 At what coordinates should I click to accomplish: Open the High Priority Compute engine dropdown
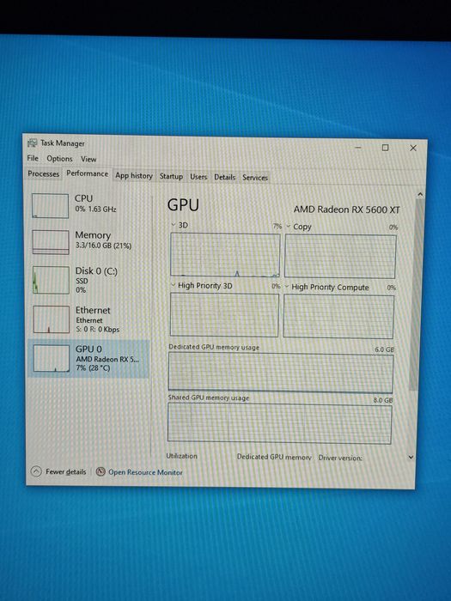tap(287, 287)
